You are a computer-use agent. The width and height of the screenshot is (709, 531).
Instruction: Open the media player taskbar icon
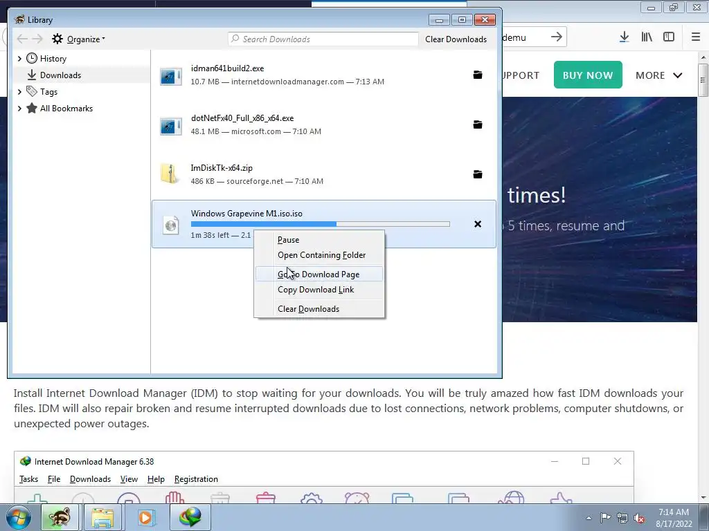(145, 517)
